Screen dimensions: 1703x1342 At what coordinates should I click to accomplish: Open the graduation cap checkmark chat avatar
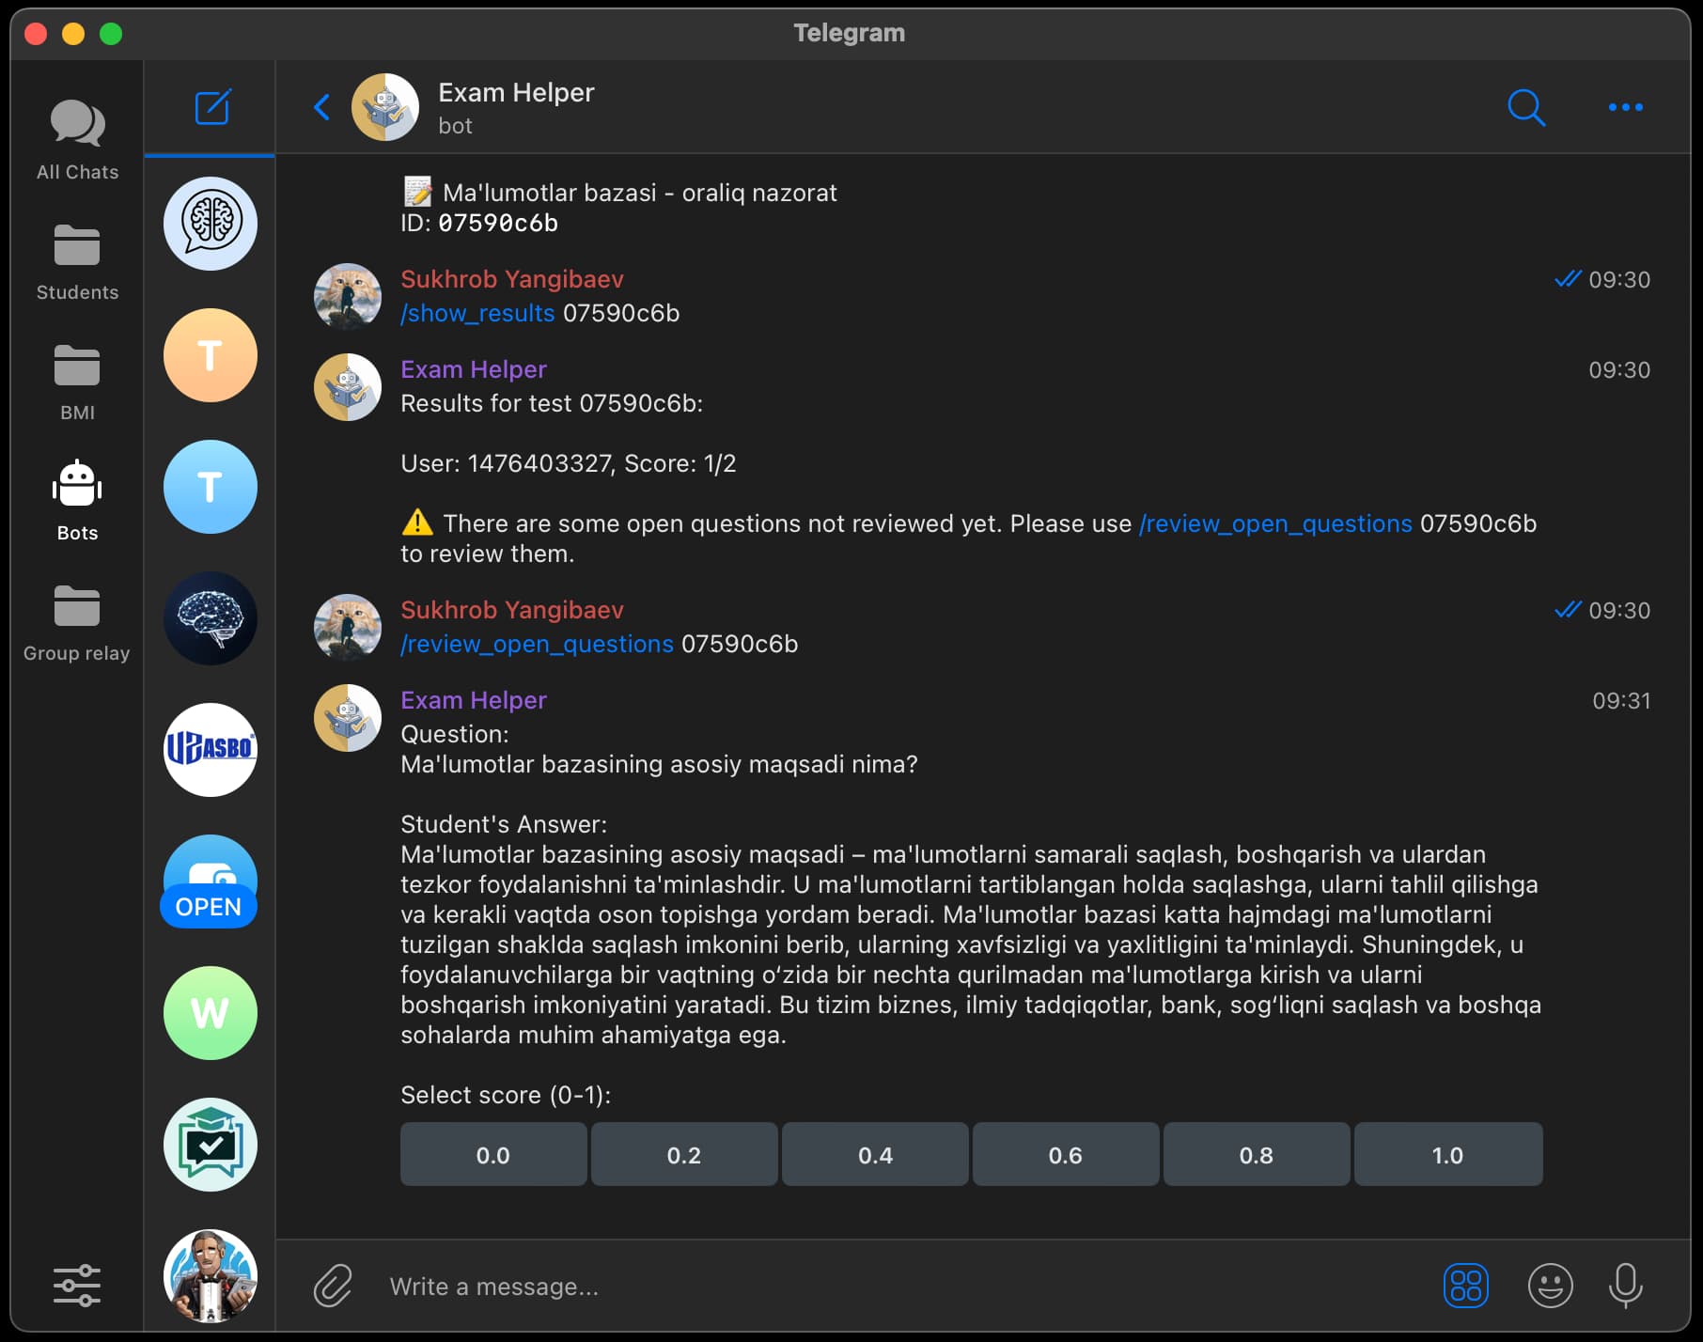[x=211, y=1145]
